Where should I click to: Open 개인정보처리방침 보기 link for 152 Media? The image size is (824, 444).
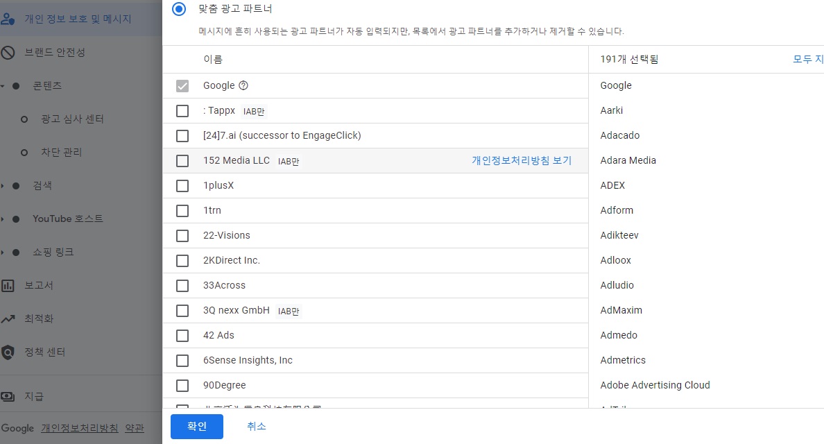pos(522,160)
